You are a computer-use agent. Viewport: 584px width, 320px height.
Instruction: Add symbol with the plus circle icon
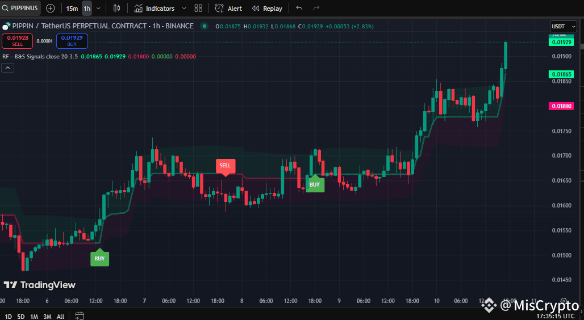pyautogui.click(x=51, y=8)
